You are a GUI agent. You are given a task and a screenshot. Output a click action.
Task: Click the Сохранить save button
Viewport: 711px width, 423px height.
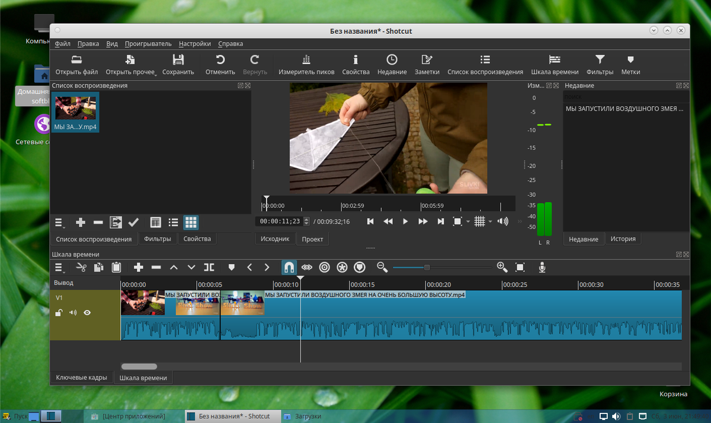tap(178, 65)
